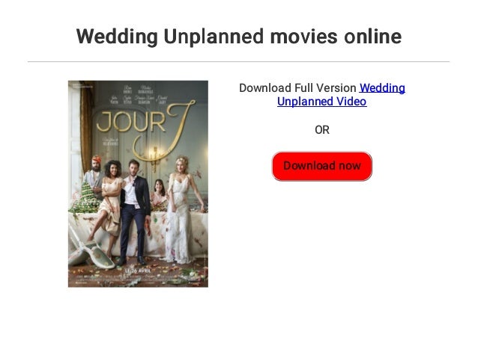This screenshot has width=478, height=358.
Task: Open the Wedding Unplanned Video hyperlink
Action: (341, 95)
